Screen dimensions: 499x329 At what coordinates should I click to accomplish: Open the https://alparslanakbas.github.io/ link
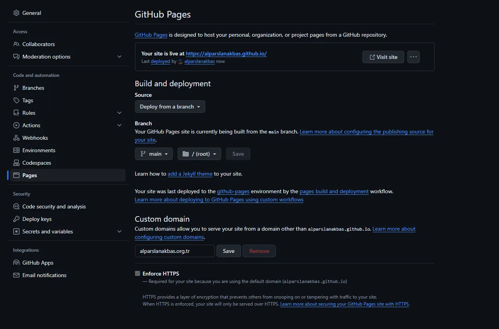(226, 54)
